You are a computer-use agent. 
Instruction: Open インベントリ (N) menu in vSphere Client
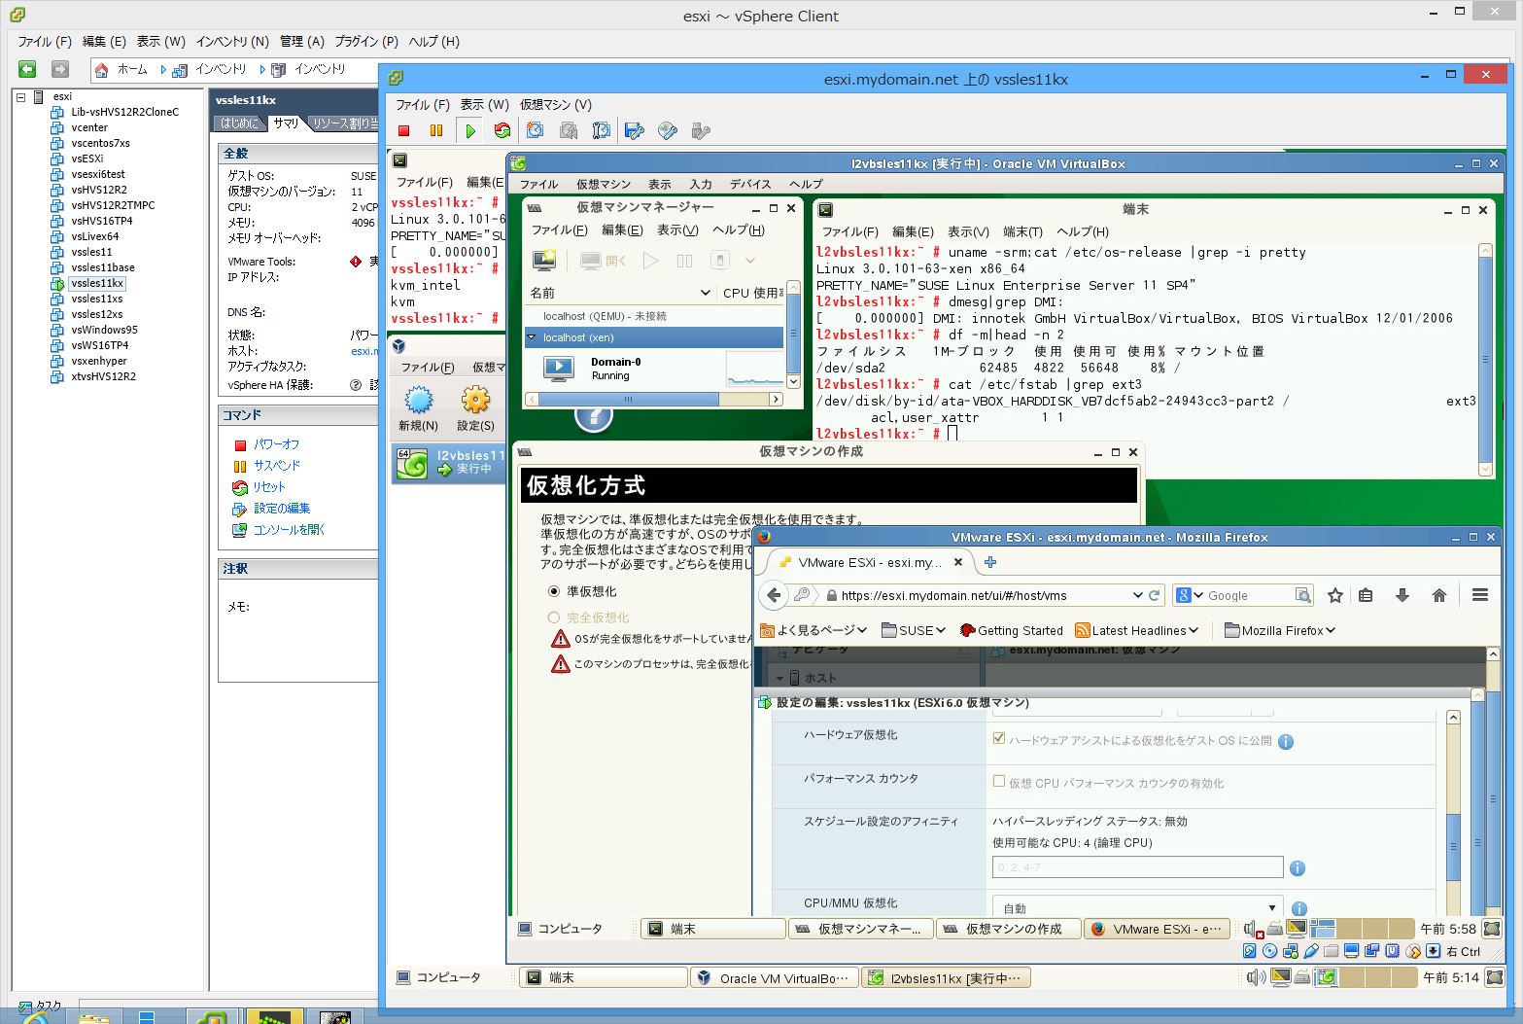click(232, 42)
